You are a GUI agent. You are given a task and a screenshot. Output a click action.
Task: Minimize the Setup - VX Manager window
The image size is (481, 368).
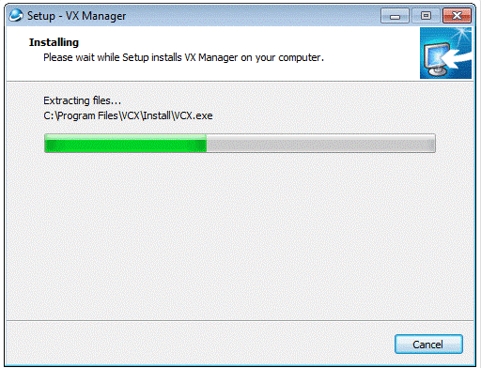coord(395,16)
